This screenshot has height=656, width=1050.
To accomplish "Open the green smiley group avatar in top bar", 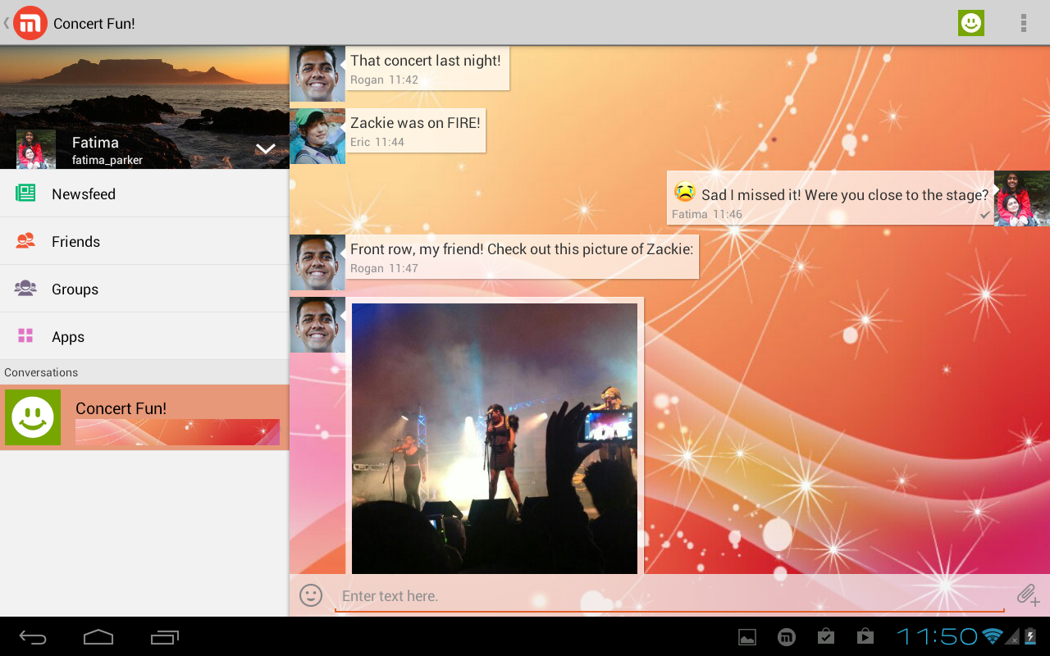I will point(971,23).
